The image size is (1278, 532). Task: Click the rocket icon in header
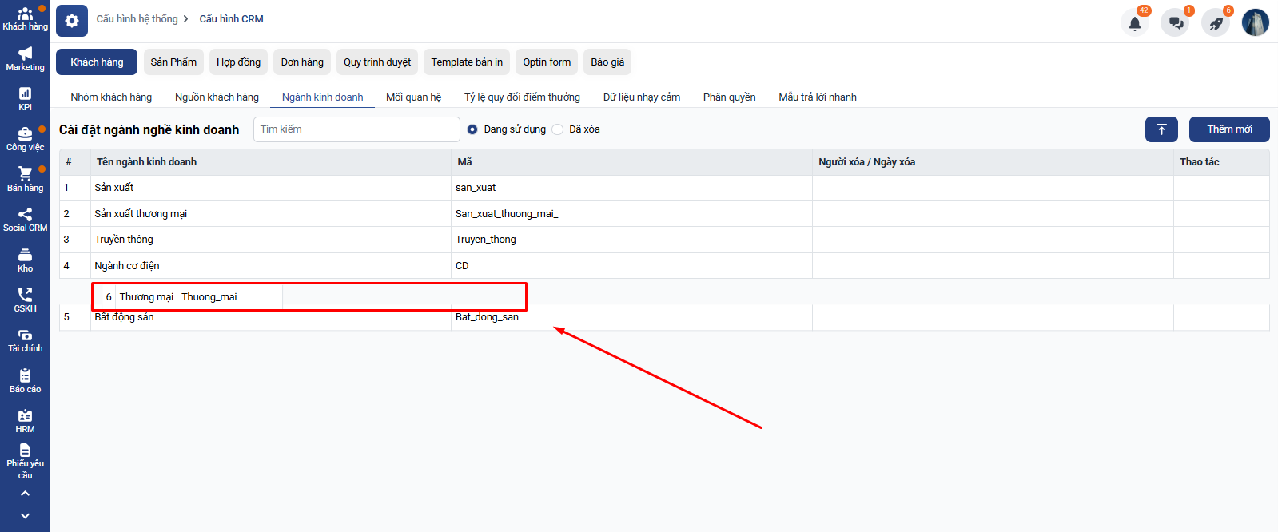(1216, 23)
